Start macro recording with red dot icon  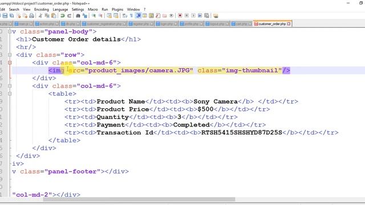(x=180, y=16)
